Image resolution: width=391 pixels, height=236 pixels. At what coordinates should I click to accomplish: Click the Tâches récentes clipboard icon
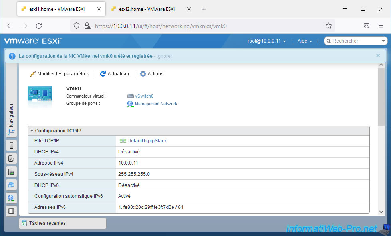[24, 223]
